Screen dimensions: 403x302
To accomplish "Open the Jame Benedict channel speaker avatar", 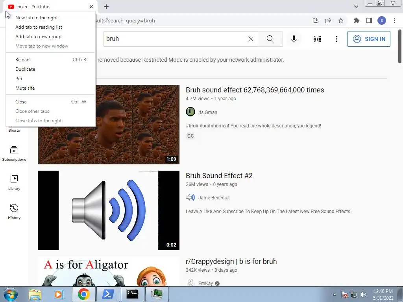I will tap(190, 197).
